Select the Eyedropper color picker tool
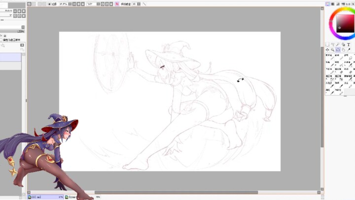The image size is (355, 200). click(x=349, y=50)
